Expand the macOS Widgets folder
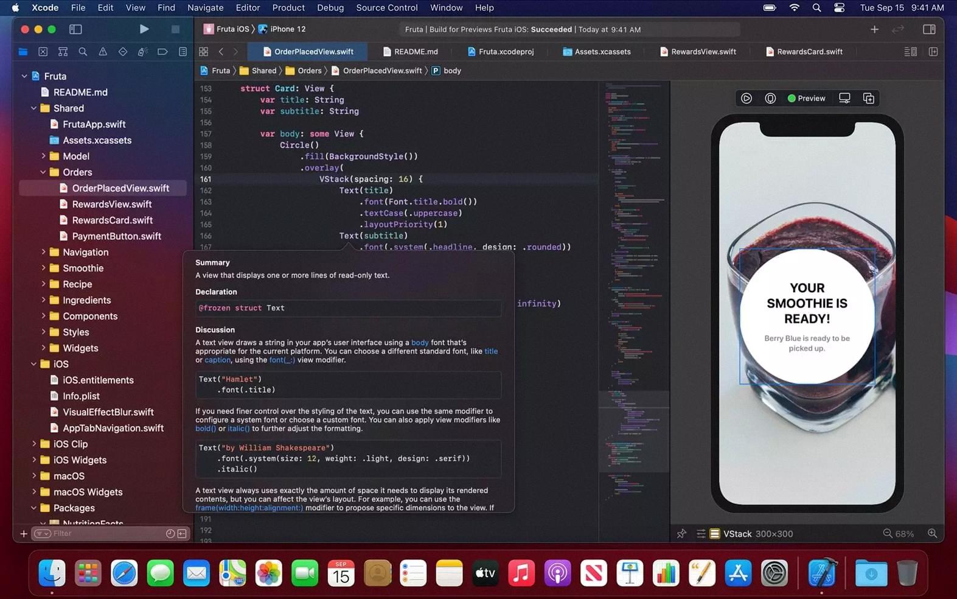Viewport: 957px width, 599px height. [34, 492]
